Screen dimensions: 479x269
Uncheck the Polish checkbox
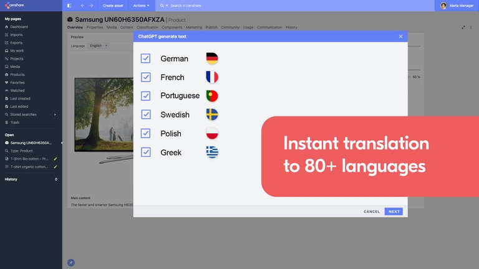tap(146, 133)
